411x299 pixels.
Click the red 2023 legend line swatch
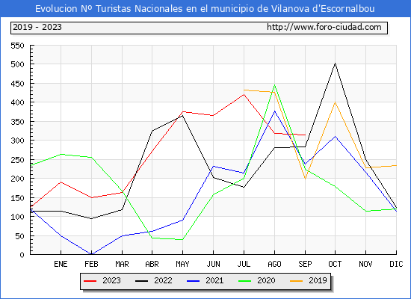pos(90,281)
